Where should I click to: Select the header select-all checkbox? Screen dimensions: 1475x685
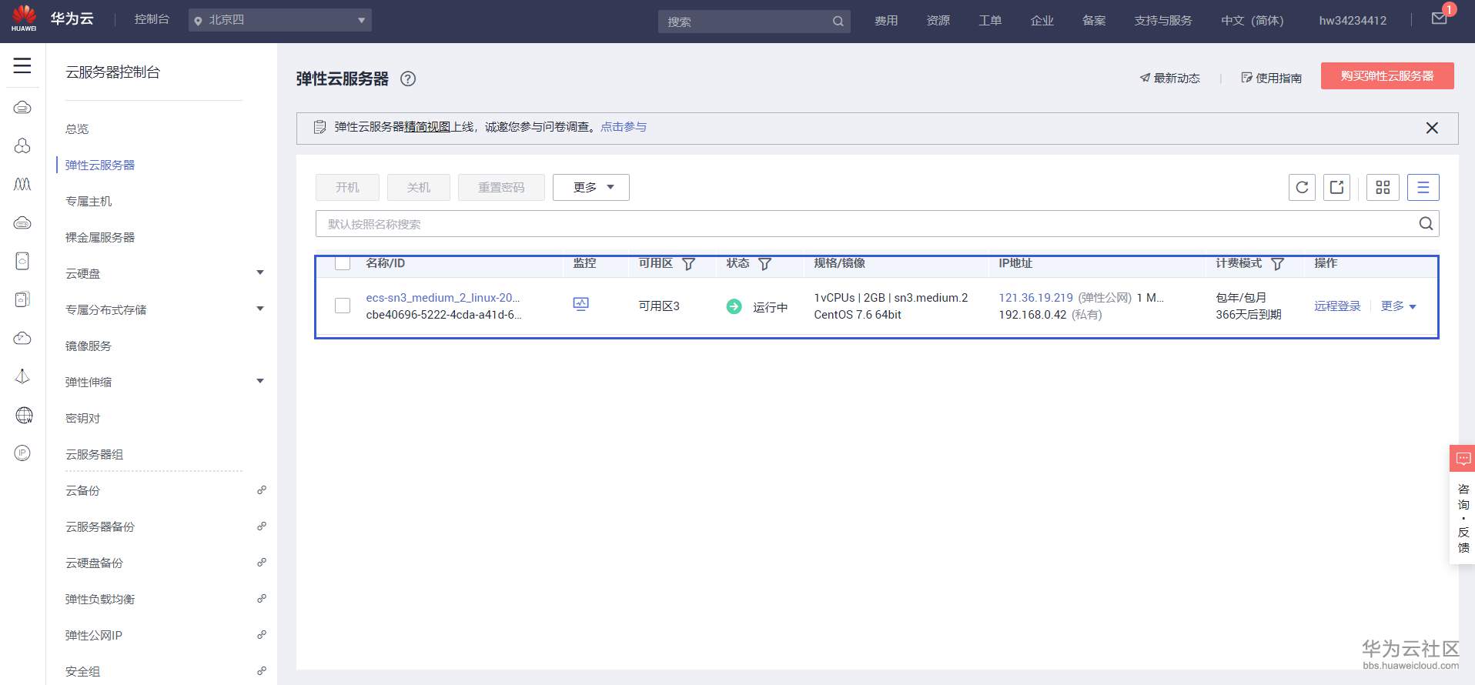click(x=343, y=263)
